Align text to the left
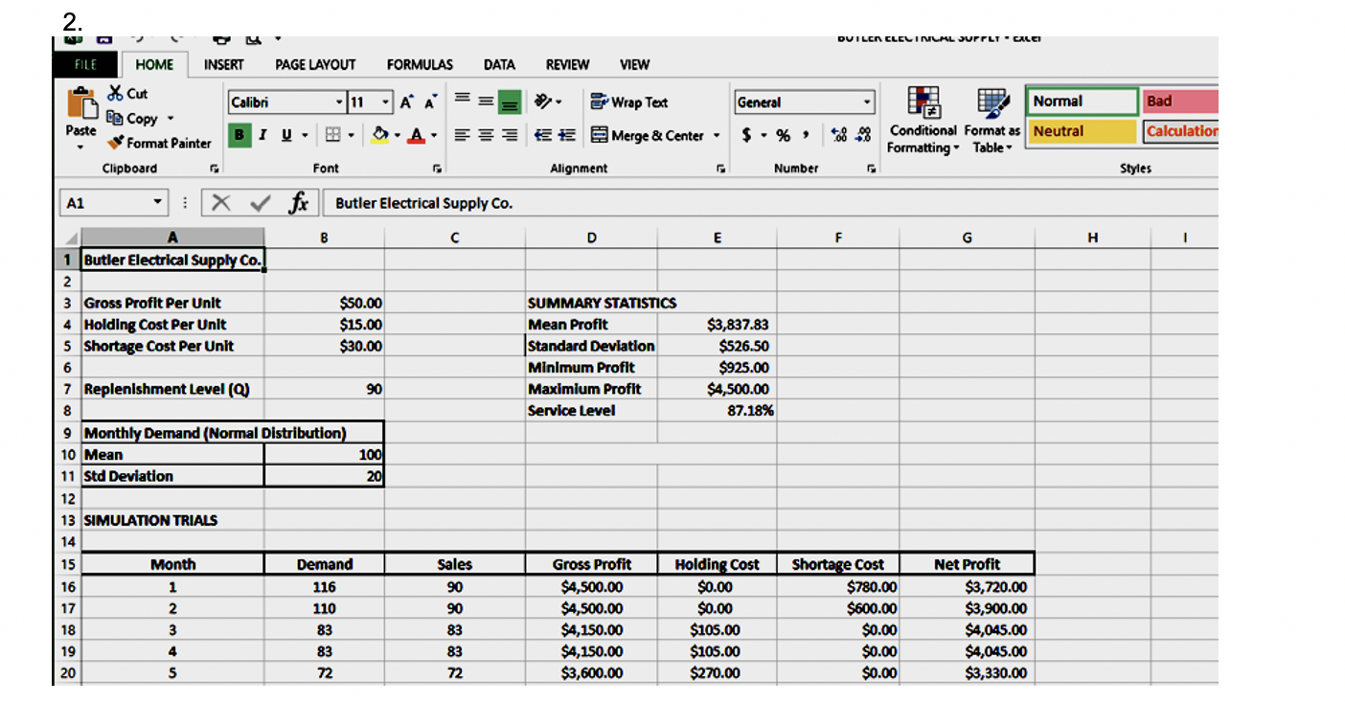The image size is (1345, 703). coord(461,135)
